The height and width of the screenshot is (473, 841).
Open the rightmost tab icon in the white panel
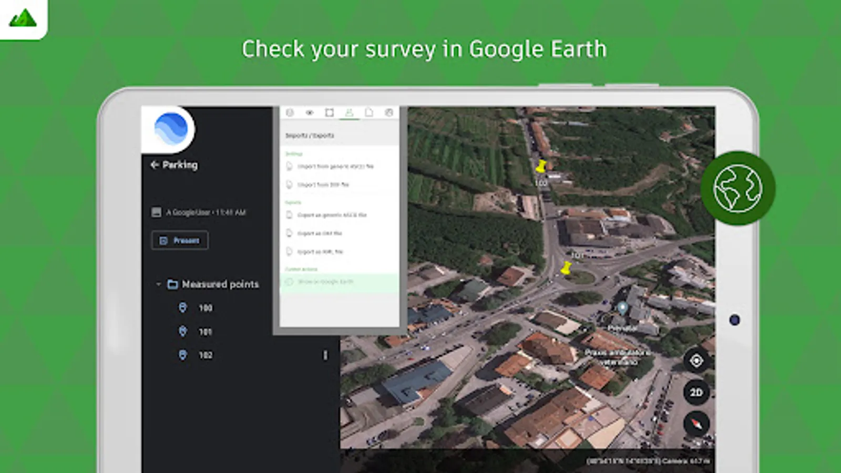(389, 112)
